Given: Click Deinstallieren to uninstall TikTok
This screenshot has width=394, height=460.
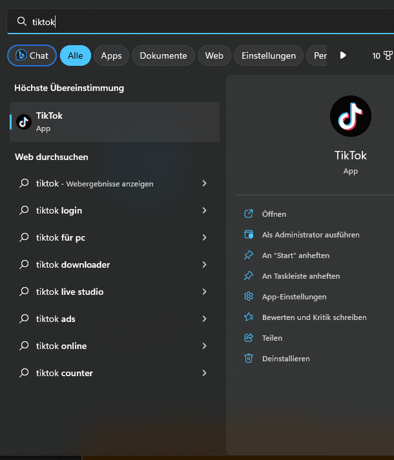Looking at the screenshot, I should 286,359.
